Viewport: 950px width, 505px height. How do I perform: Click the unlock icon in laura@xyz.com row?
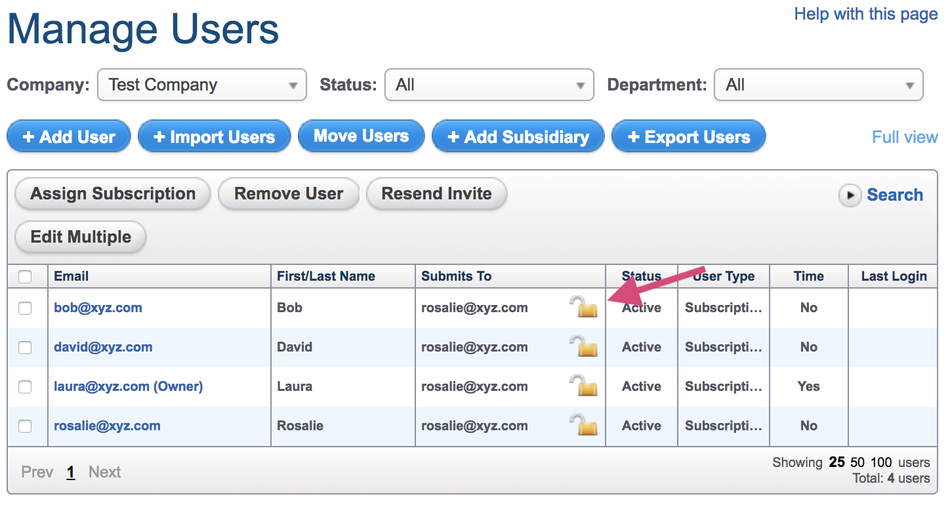(583, 386)
